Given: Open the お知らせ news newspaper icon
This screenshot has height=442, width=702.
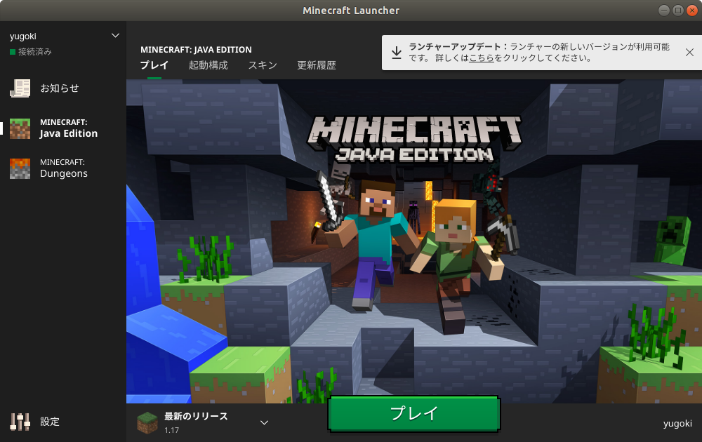Looking at the screenshot, I should (20, 88).
